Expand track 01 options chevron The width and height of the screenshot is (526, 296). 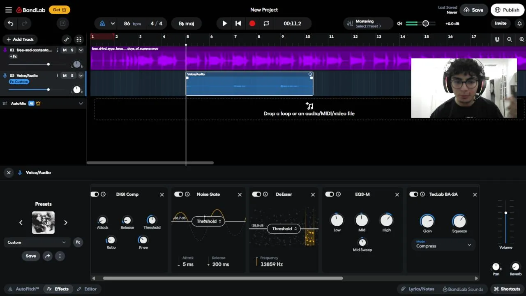coord(81,50)
